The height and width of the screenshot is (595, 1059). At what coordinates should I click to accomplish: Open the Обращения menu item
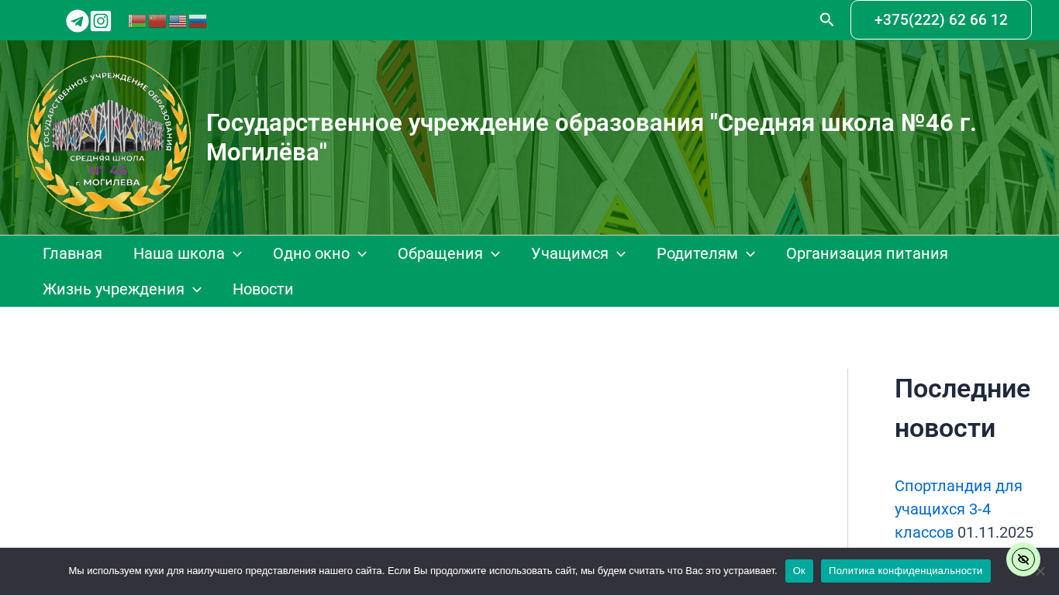coord(440,253)
